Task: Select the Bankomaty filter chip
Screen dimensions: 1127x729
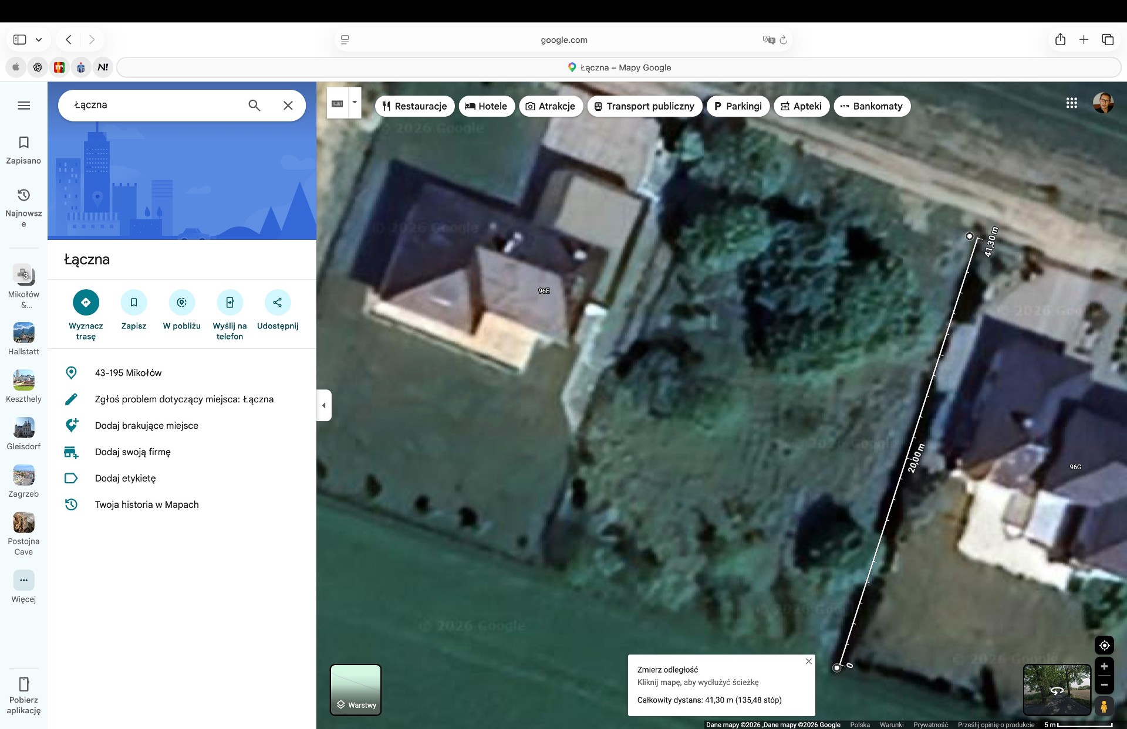Action: 872,106
